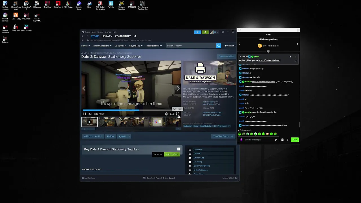Image resolution: width=361 pixels, height=203 pixels.
Task: Select the BakkesMod desktop shortcut
Action: 37,5
